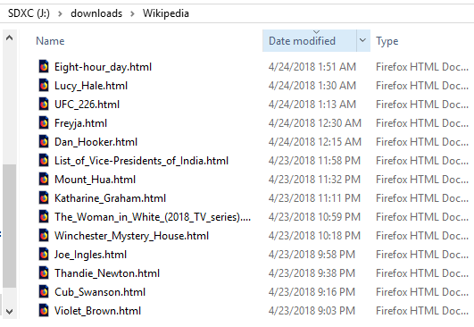474x327 pixels.
Task: Click the Katharine_Graham.html file icon
Action: (x=44, y=197)
